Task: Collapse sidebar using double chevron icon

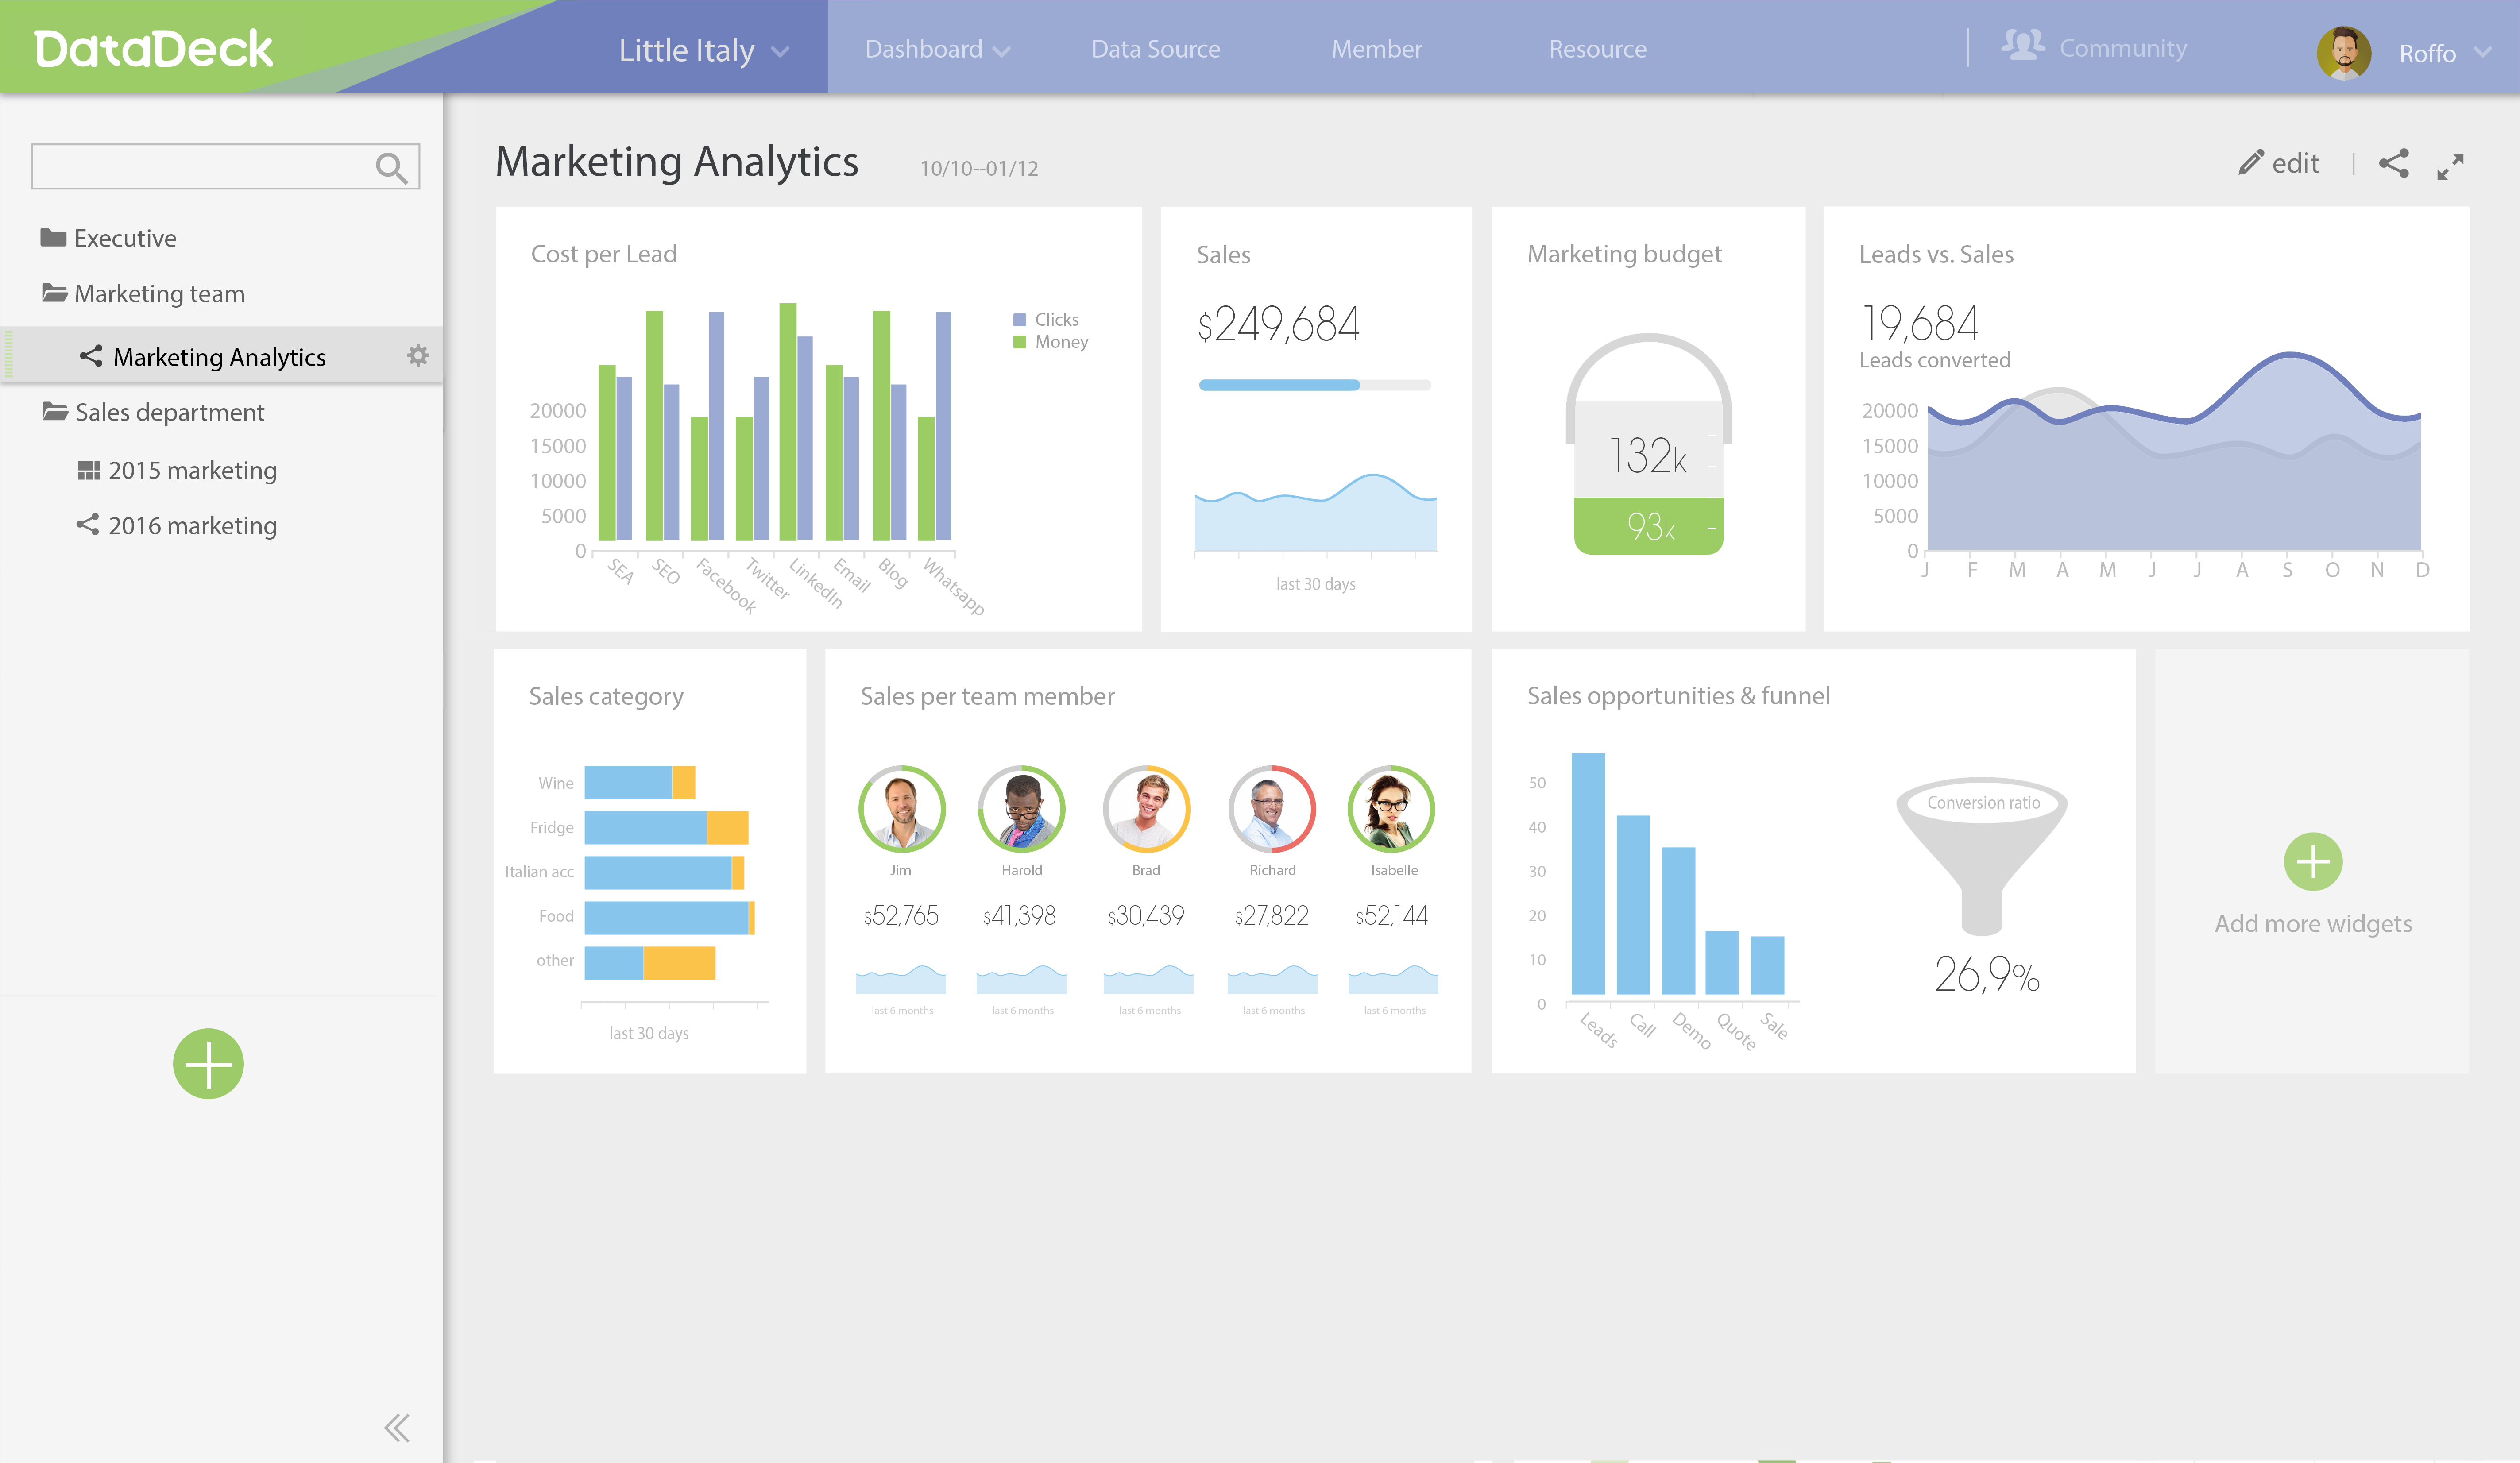Action: [397, 1427]
